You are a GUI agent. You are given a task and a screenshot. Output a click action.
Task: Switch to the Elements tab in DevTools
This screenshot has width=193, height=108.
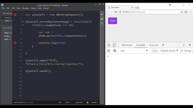tap(127, 45)
